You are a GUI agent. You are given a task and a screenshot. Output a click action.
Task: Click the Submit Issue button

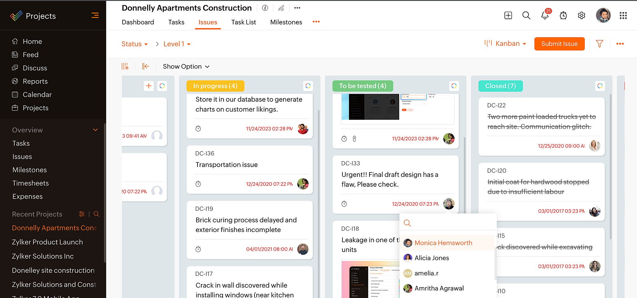point(559,44)
